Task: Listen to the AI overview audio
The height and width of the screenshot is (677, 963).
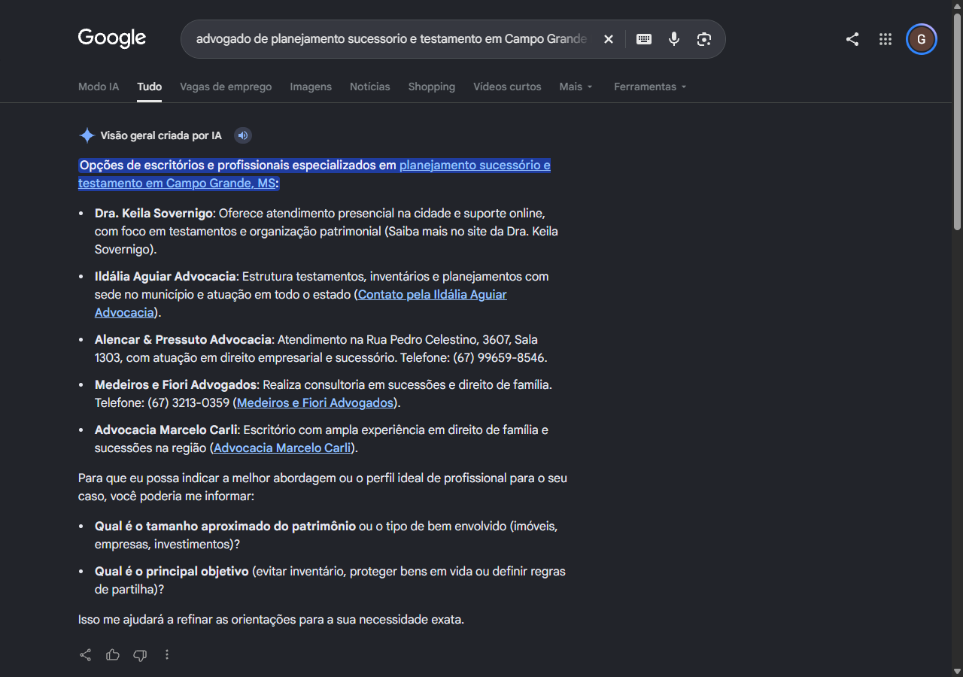Action: (242, 135)
